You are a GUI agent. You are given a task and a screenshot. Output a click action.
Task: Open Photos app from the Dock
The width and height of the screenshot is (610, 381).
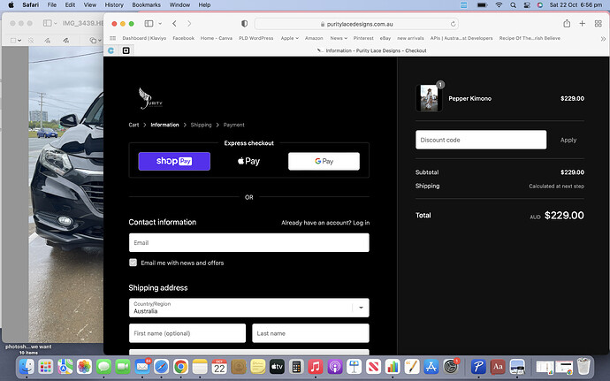(x=84, y=367)
